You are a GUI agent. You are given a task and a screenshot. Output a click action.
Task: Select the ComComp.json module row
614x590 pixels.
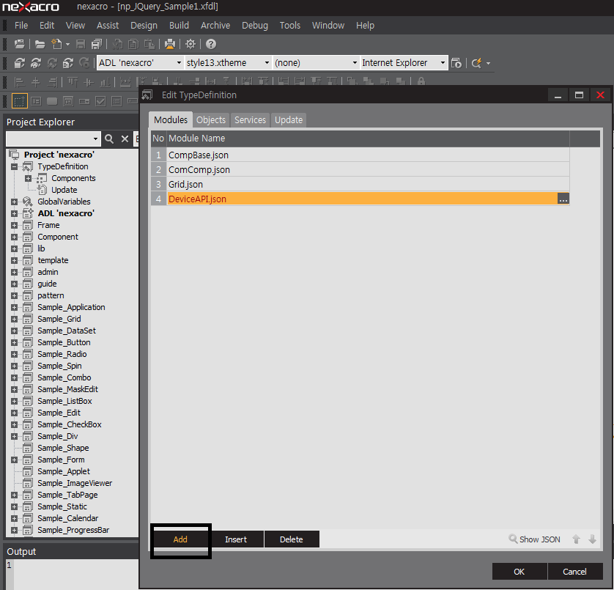(360, 169)
